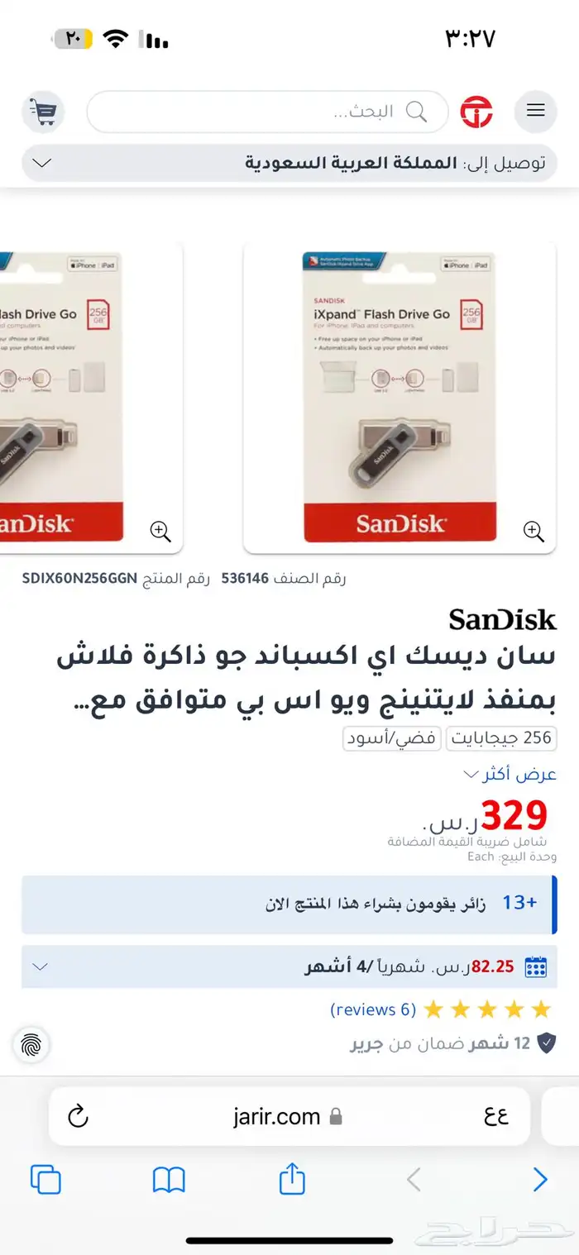The width and height of the screenshot is (579, 1255).
Task: Reload the page in Safari
Action: (78, 1117)
